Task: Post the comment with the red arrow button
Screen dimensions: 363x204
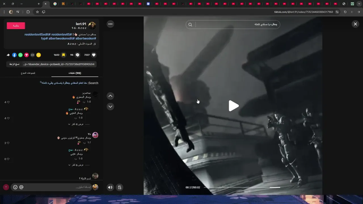Action: [6, 187]
